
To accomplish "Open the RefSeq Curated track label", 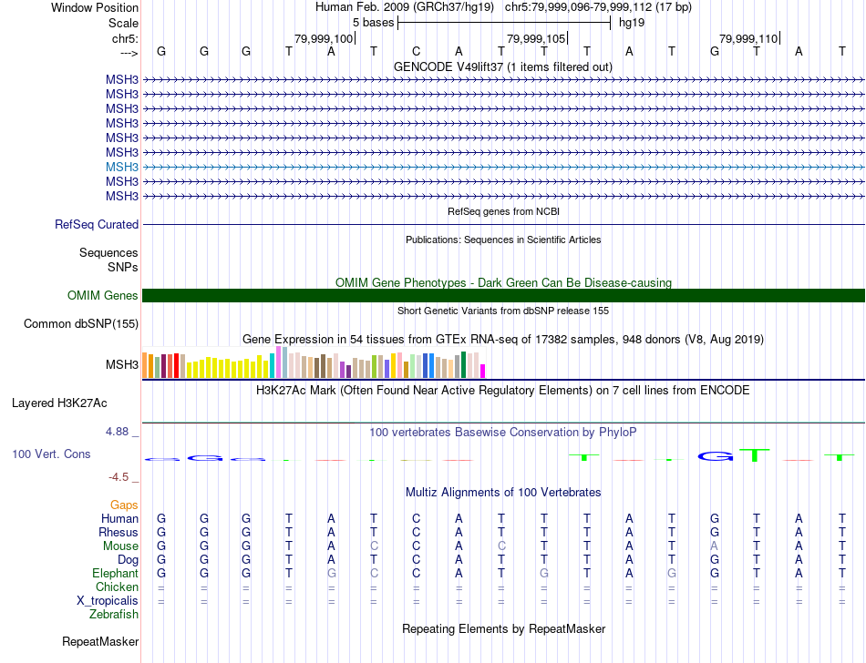I will tap(97, 224).
